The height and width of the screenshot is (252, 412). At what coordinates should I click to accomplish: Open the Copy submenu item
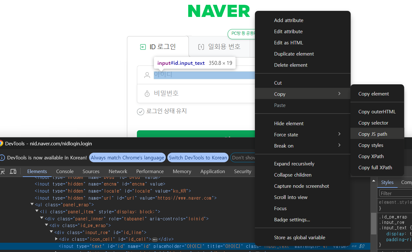coord(303,94)
